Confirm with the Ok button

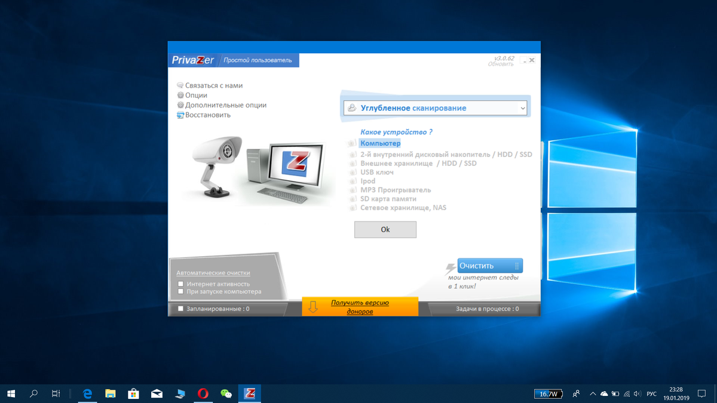(385, 229)
